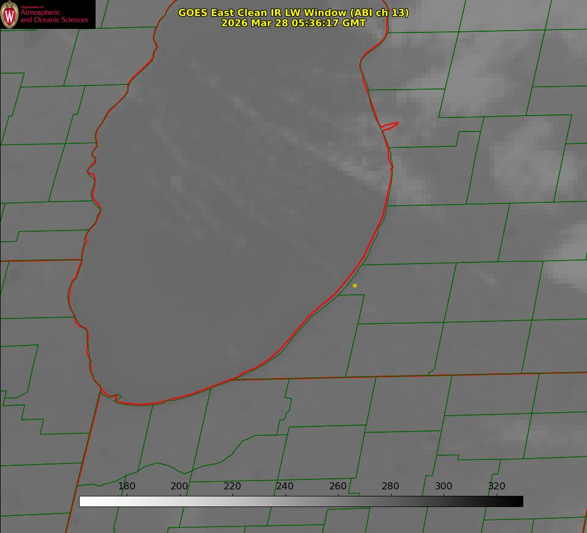The height and width of the screenshot is (533, 587).
Task: Click the yellow dot marker near the lakeshore
Action: point(355,285)
